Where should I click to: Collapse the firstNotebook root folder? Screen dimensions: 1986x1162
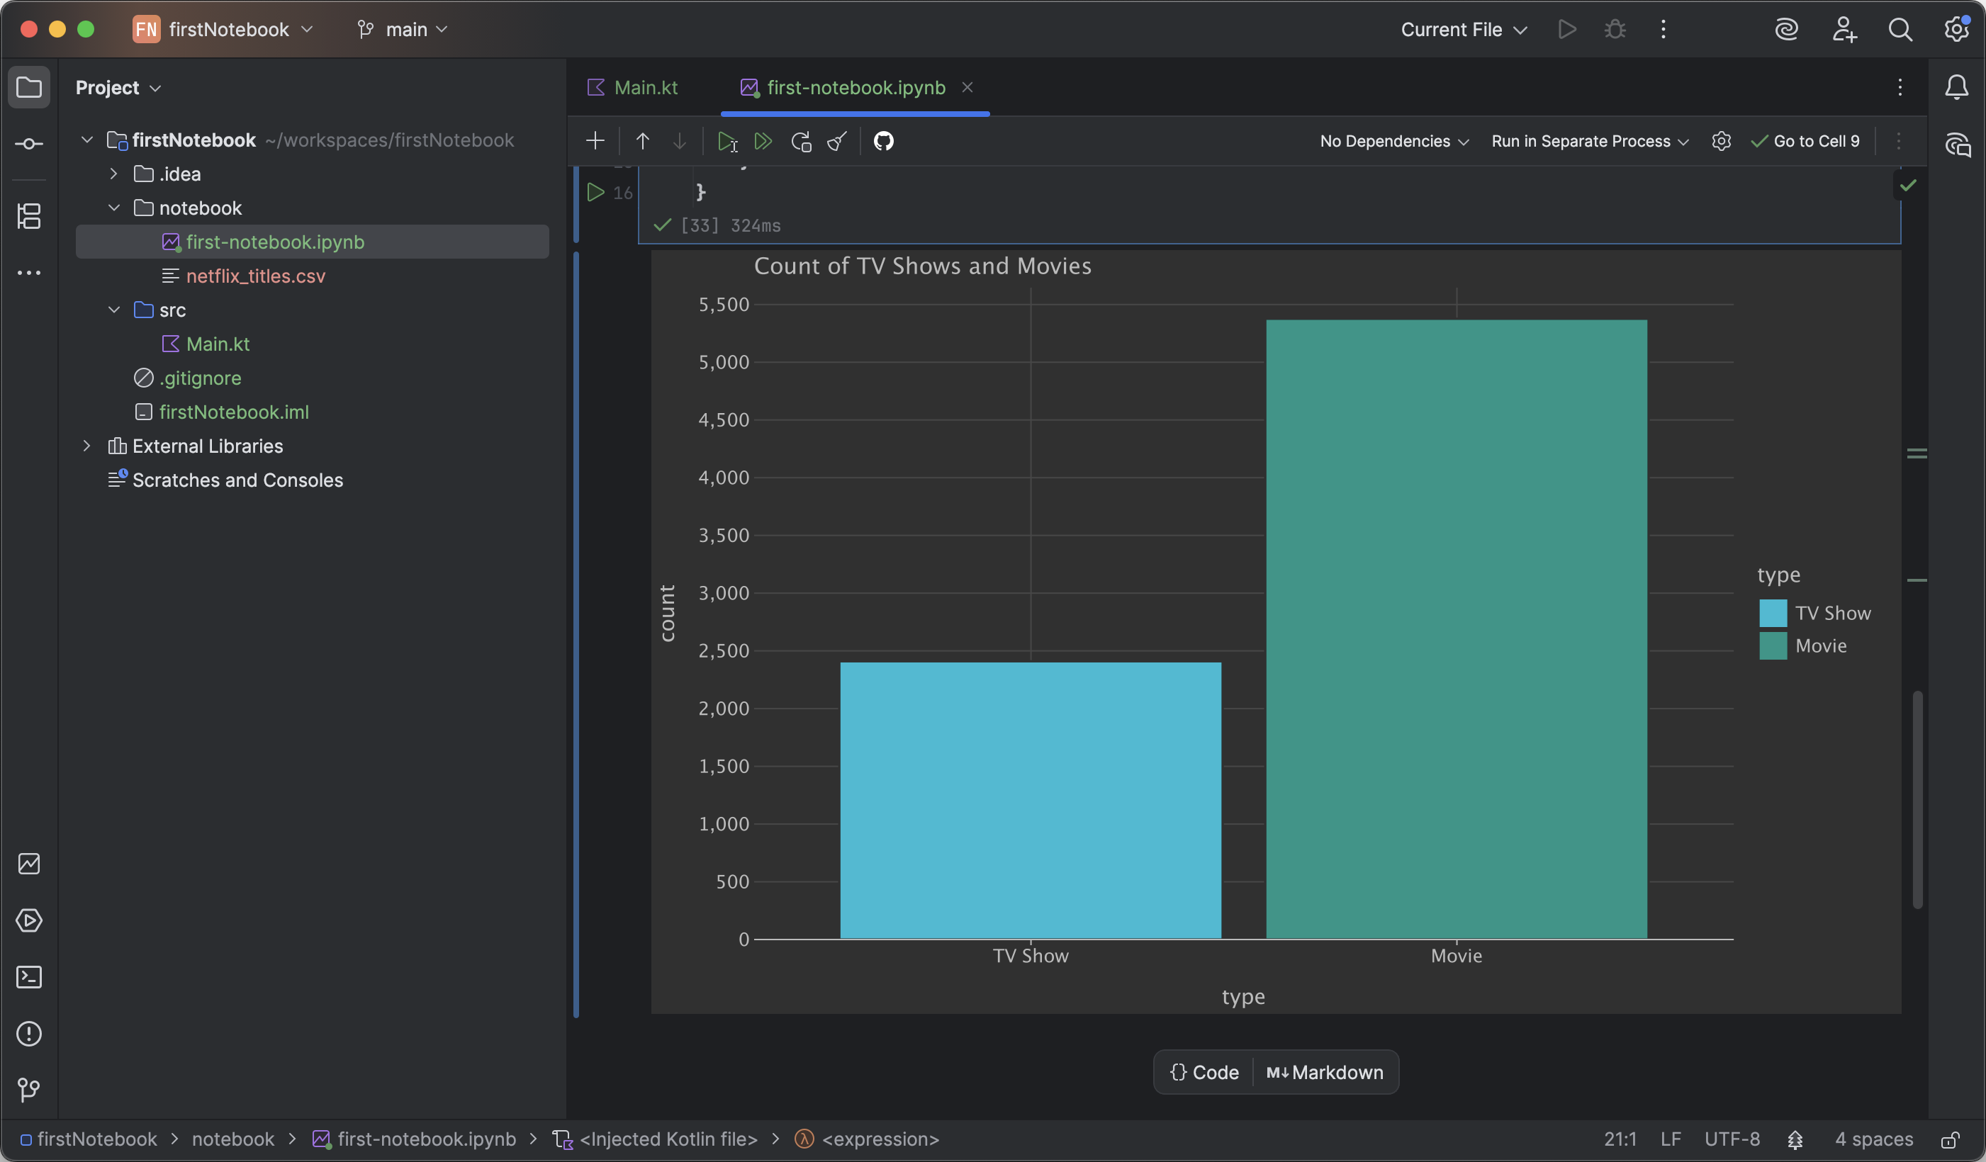tap(86, 140)
